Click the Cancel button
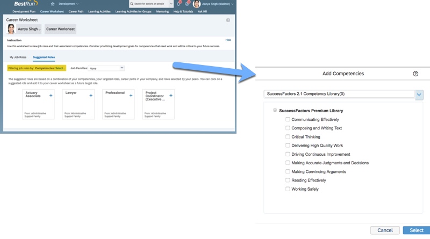Viewport: 430px width, 239px height. click(x=385, y=230)
